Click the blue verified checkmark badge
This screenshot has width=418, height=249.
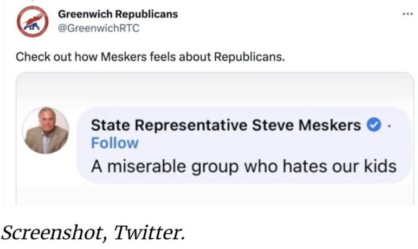[x=374, y=125]
